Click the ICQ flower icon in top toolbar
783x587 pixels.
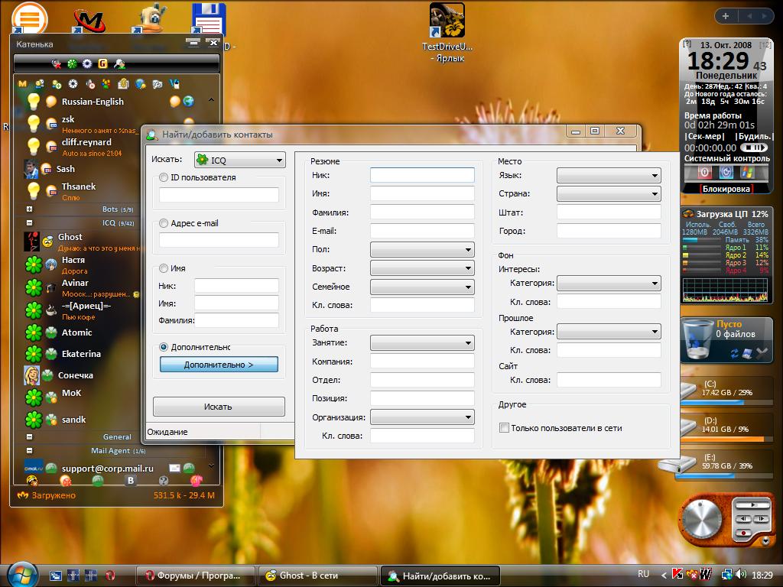click(x=72, y=63)
